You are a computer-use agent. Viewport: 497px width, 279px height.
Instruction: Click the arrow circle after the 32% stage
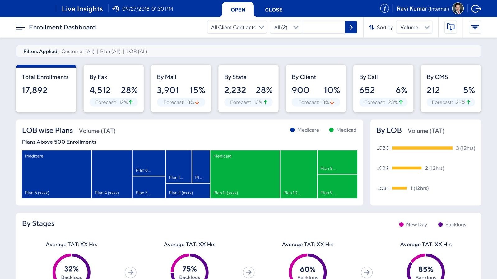coord(131,272)
